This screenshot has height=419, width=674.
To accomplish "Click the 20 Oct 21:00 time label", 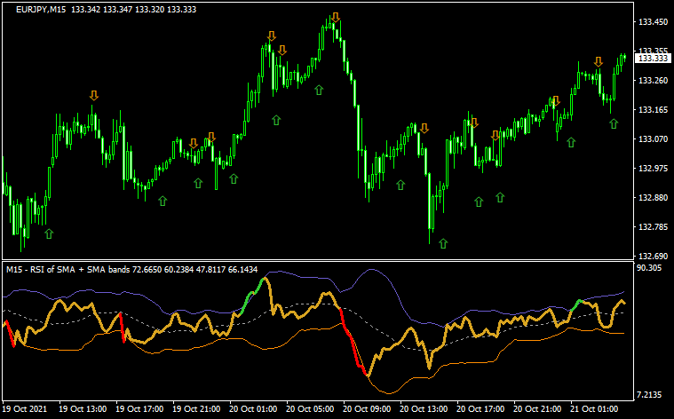I will [x=537, y=408].
